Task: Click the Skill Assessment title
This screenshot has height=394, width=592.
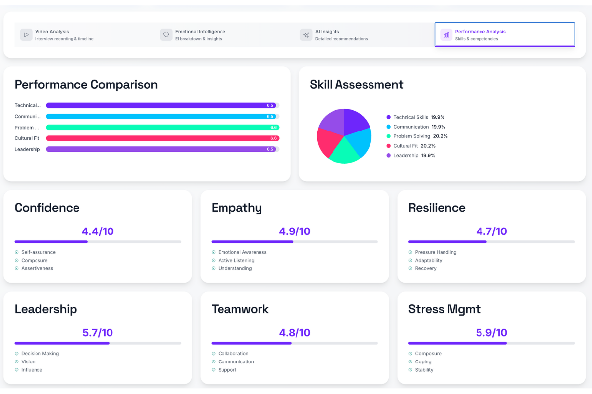Action: pos(356,85)
